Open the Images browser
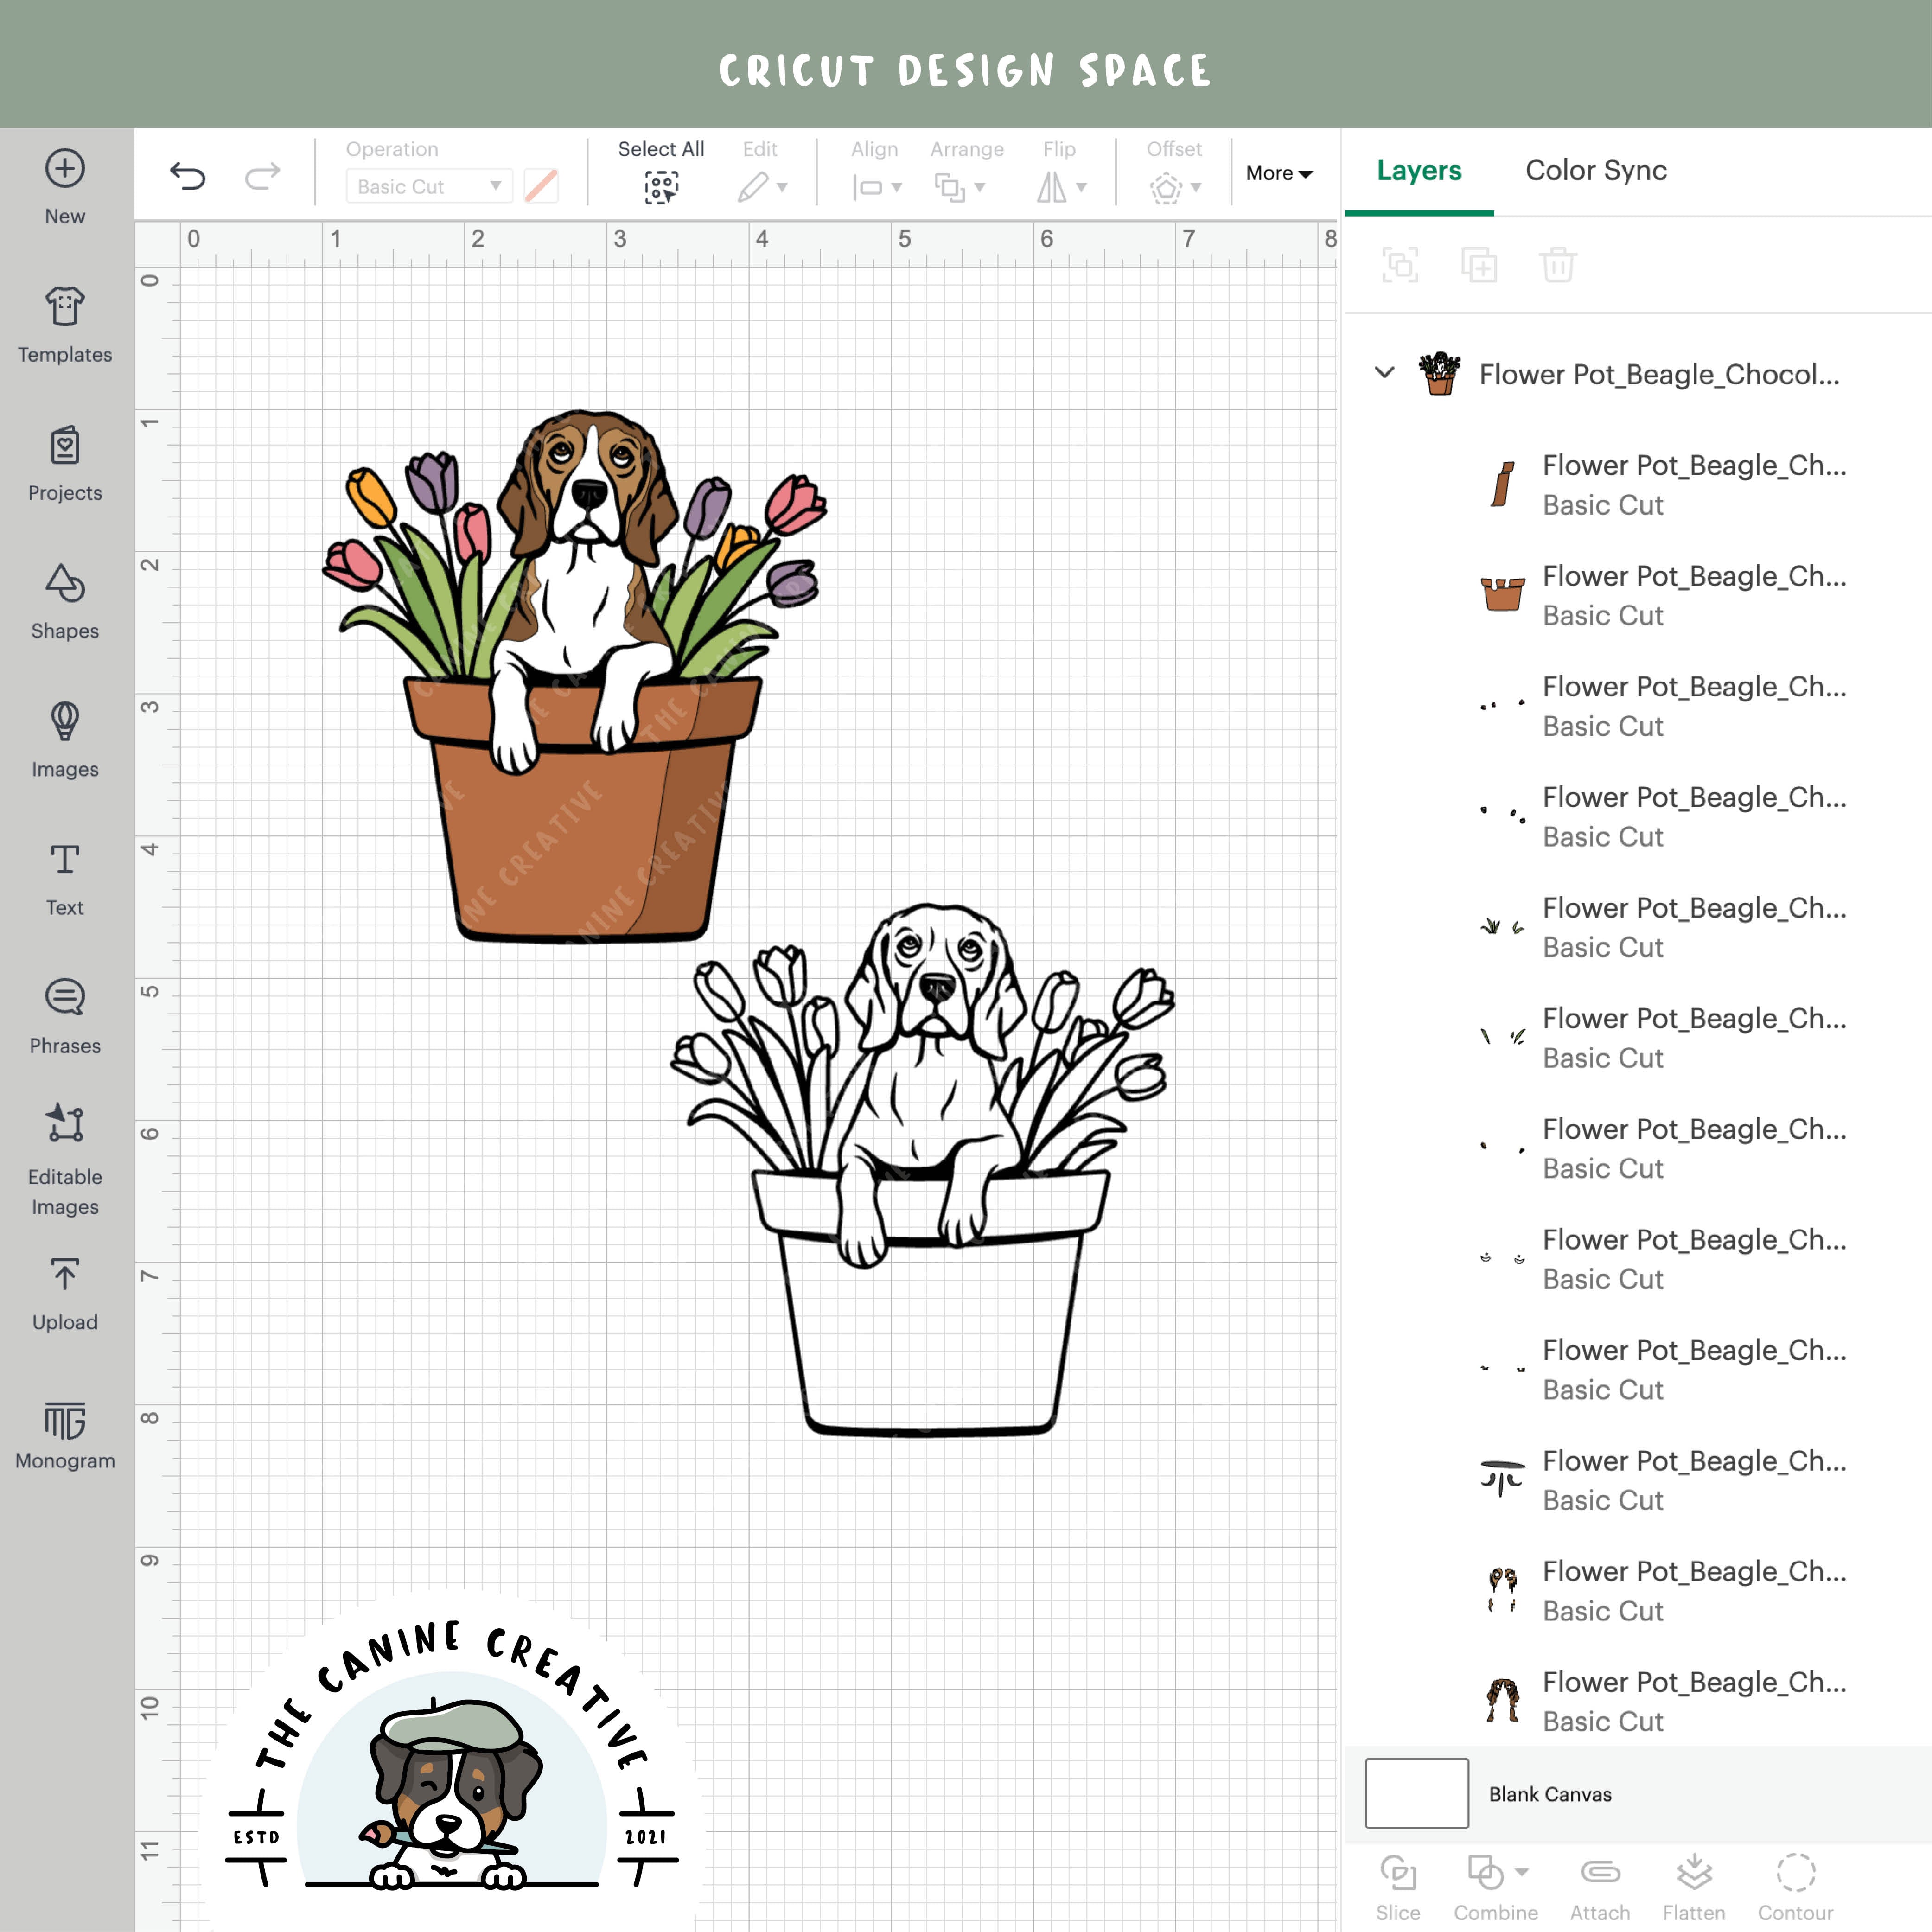 pyautogui.click(x=64, y=740)
